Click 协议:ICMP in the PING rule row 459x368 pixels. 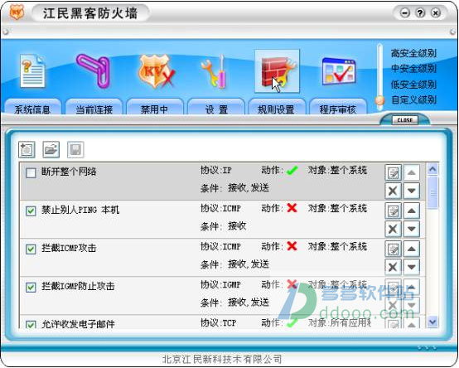pyautogui.click(x=220, y=208)
